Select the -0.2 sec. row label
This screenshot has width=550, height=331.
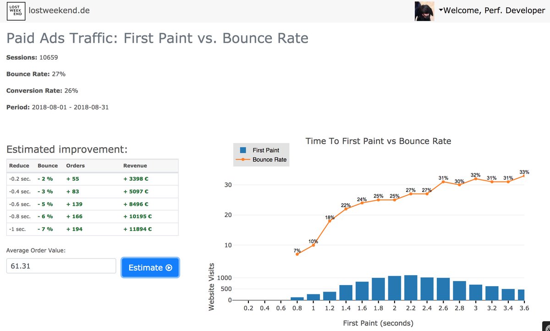[20, 179]
